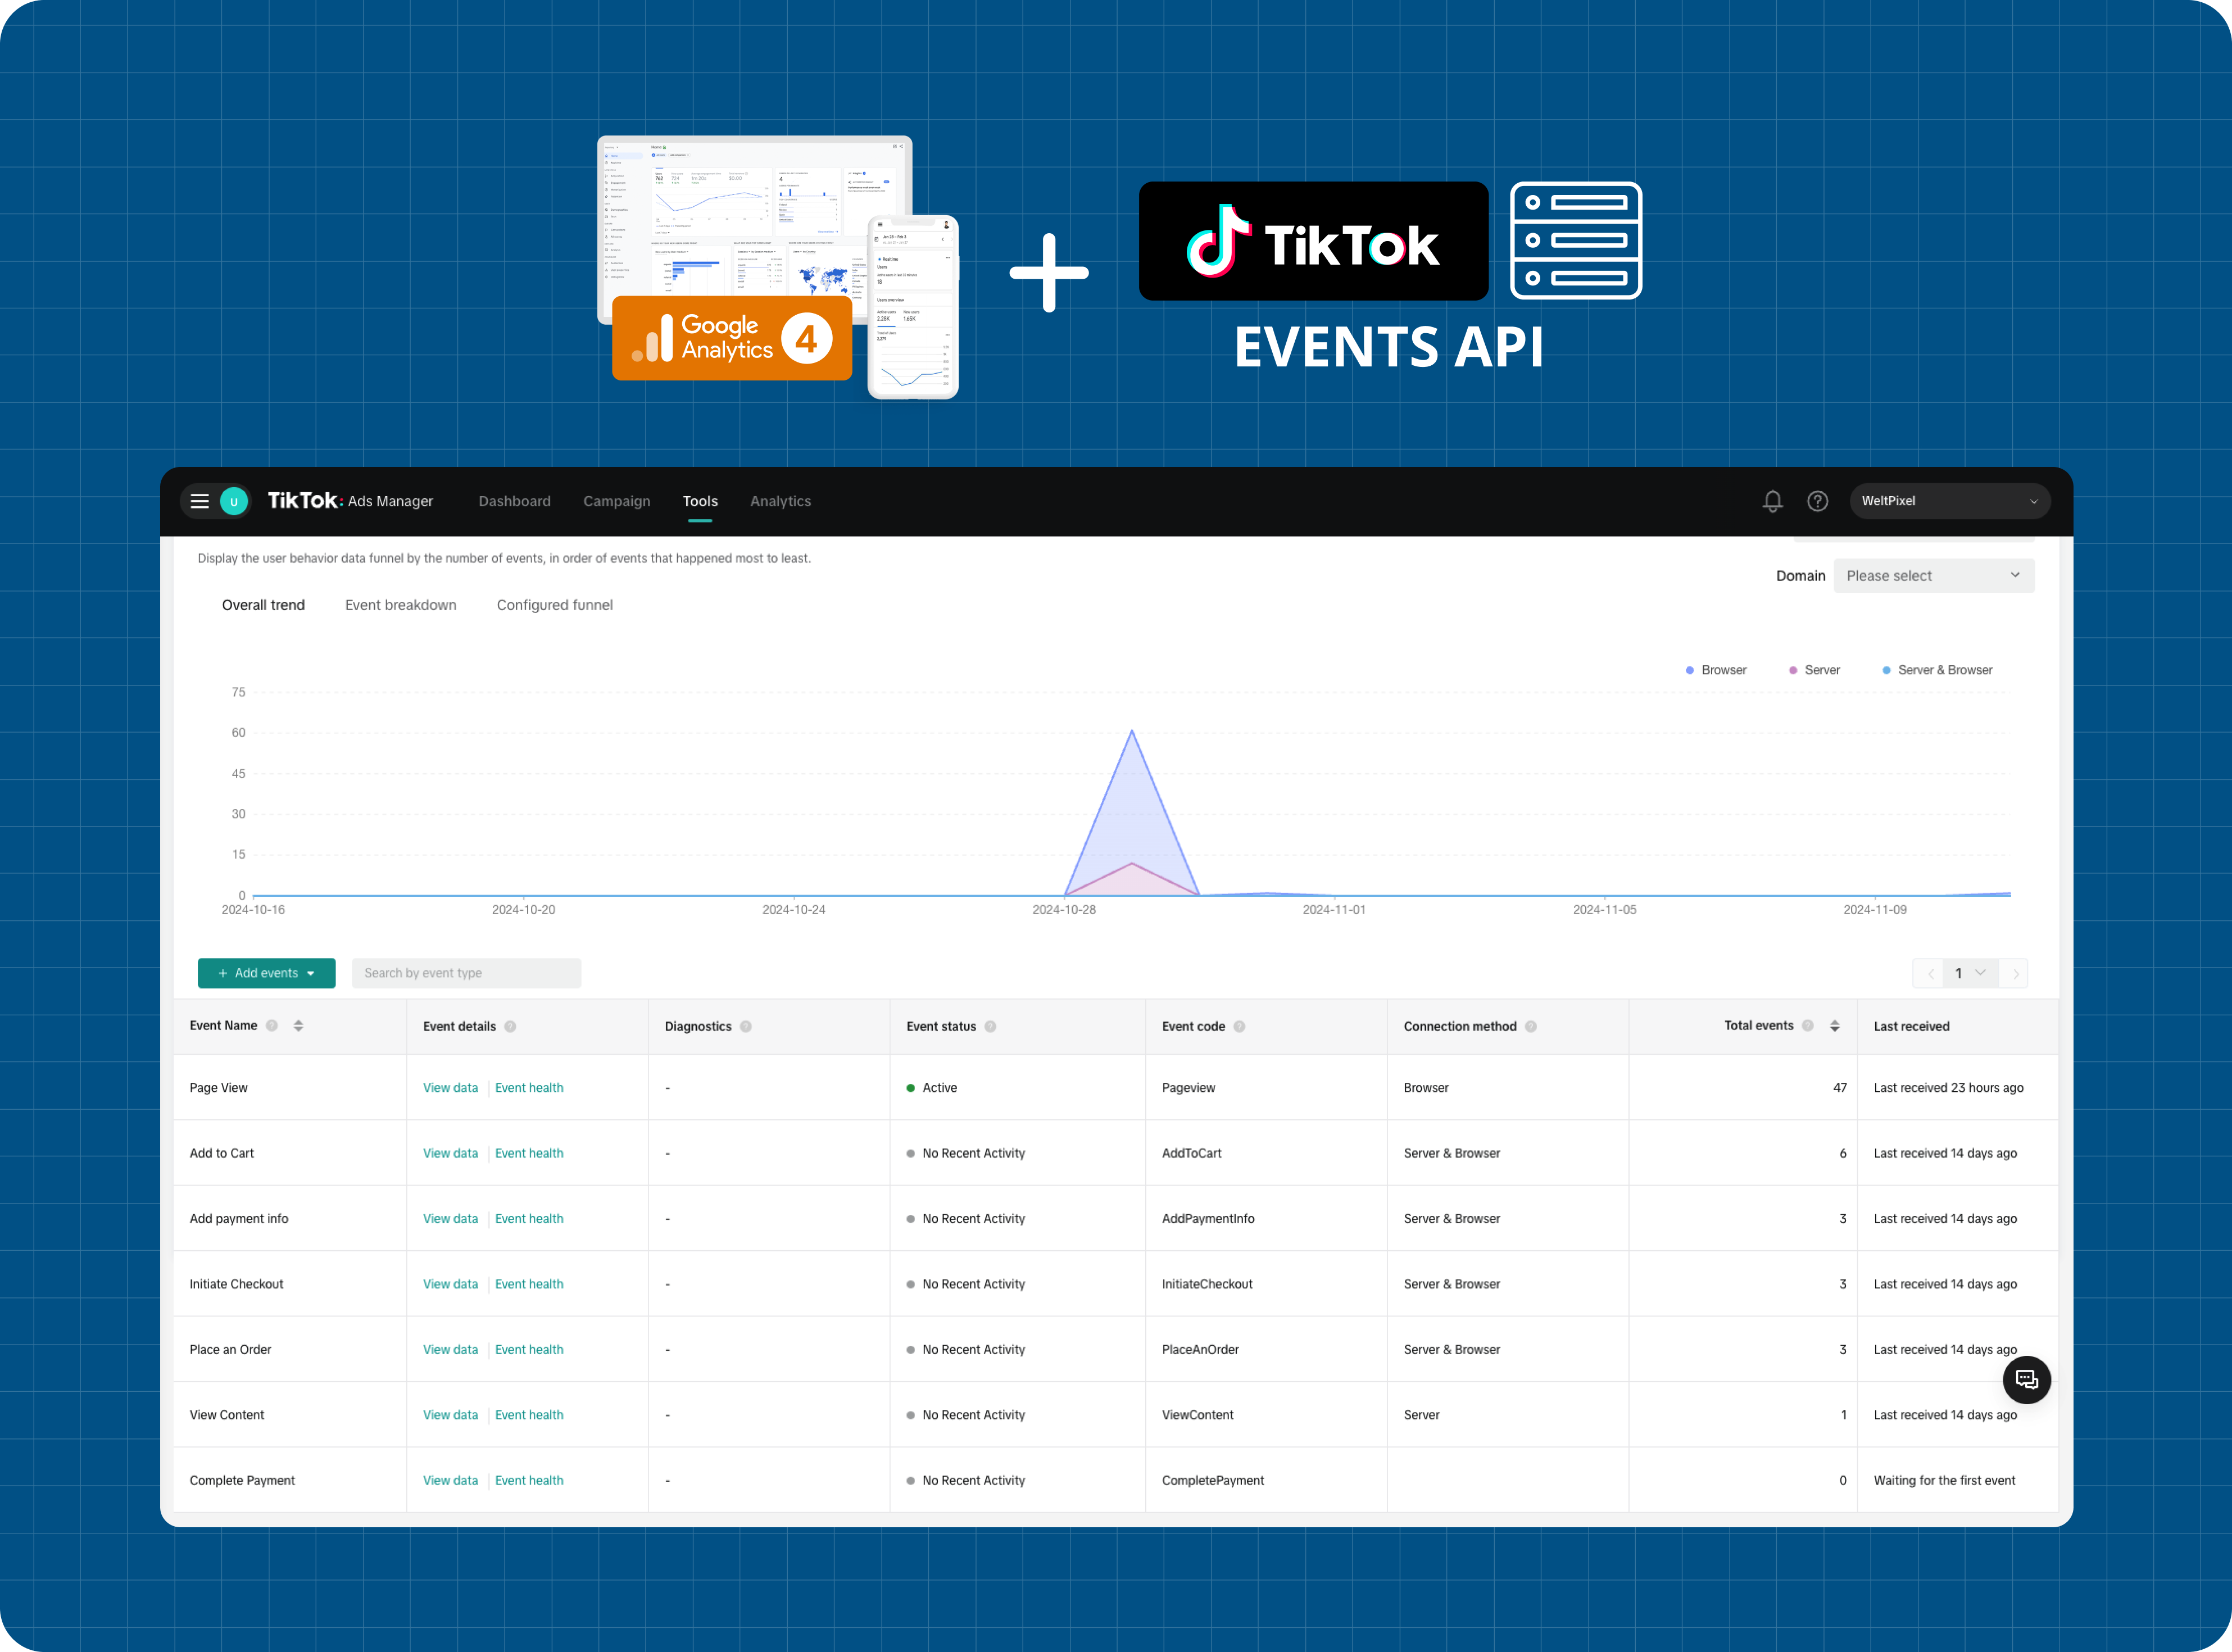This screenshot has height=1652, width=2232.
Task: Click the help question mark icon
Action: click(1817, 501)
